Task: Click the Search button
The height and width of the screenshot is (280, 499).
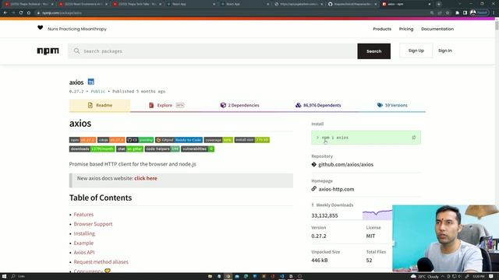Action: click(374, 51)
